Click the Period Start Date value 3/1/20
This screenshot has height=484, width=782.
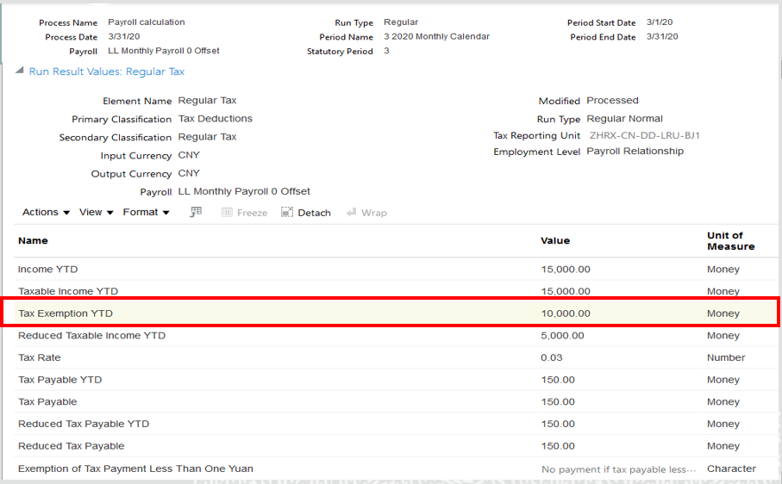[x=660, y=22]
